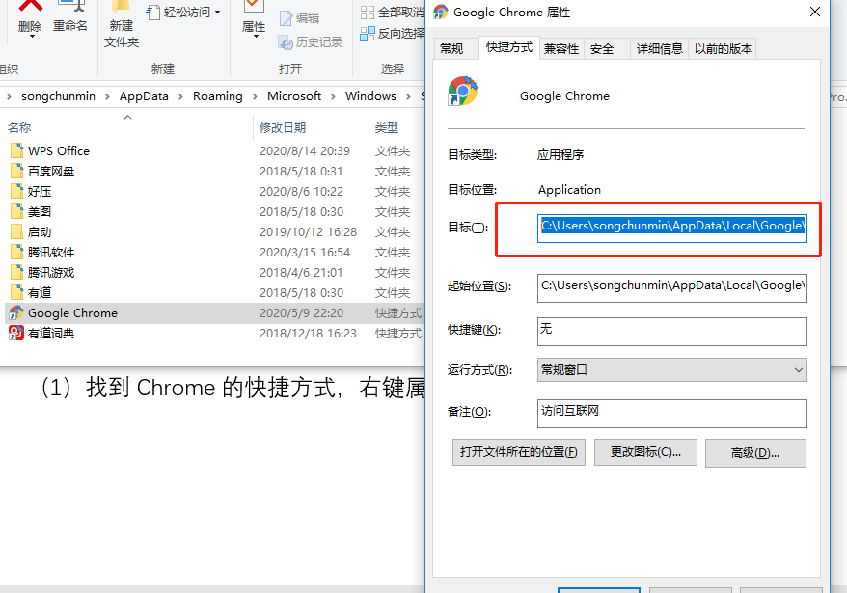Open History (历史记录) in the ribbon
This screenshot has width=847, height=593.
coord(311,42)
